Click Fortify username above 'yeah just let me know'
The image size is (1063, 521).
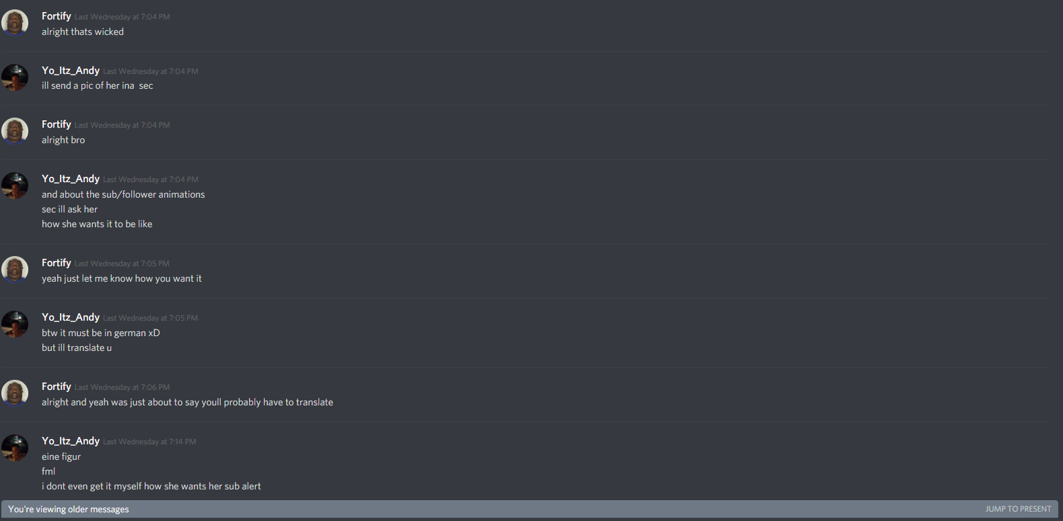click(57, 263)
